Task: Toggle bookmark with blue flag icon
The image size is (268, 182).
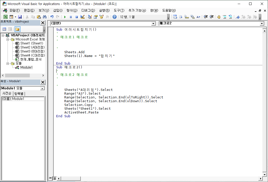Action: 238,17
